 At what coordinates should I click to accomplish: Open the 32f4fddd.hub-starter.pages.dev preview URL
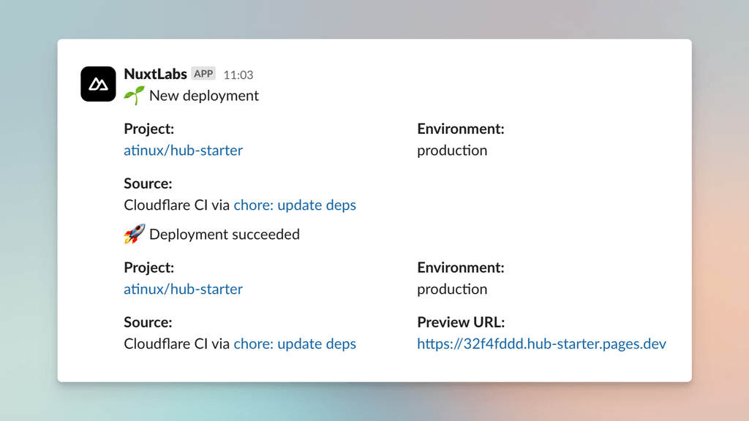click(x=541, y=344)
